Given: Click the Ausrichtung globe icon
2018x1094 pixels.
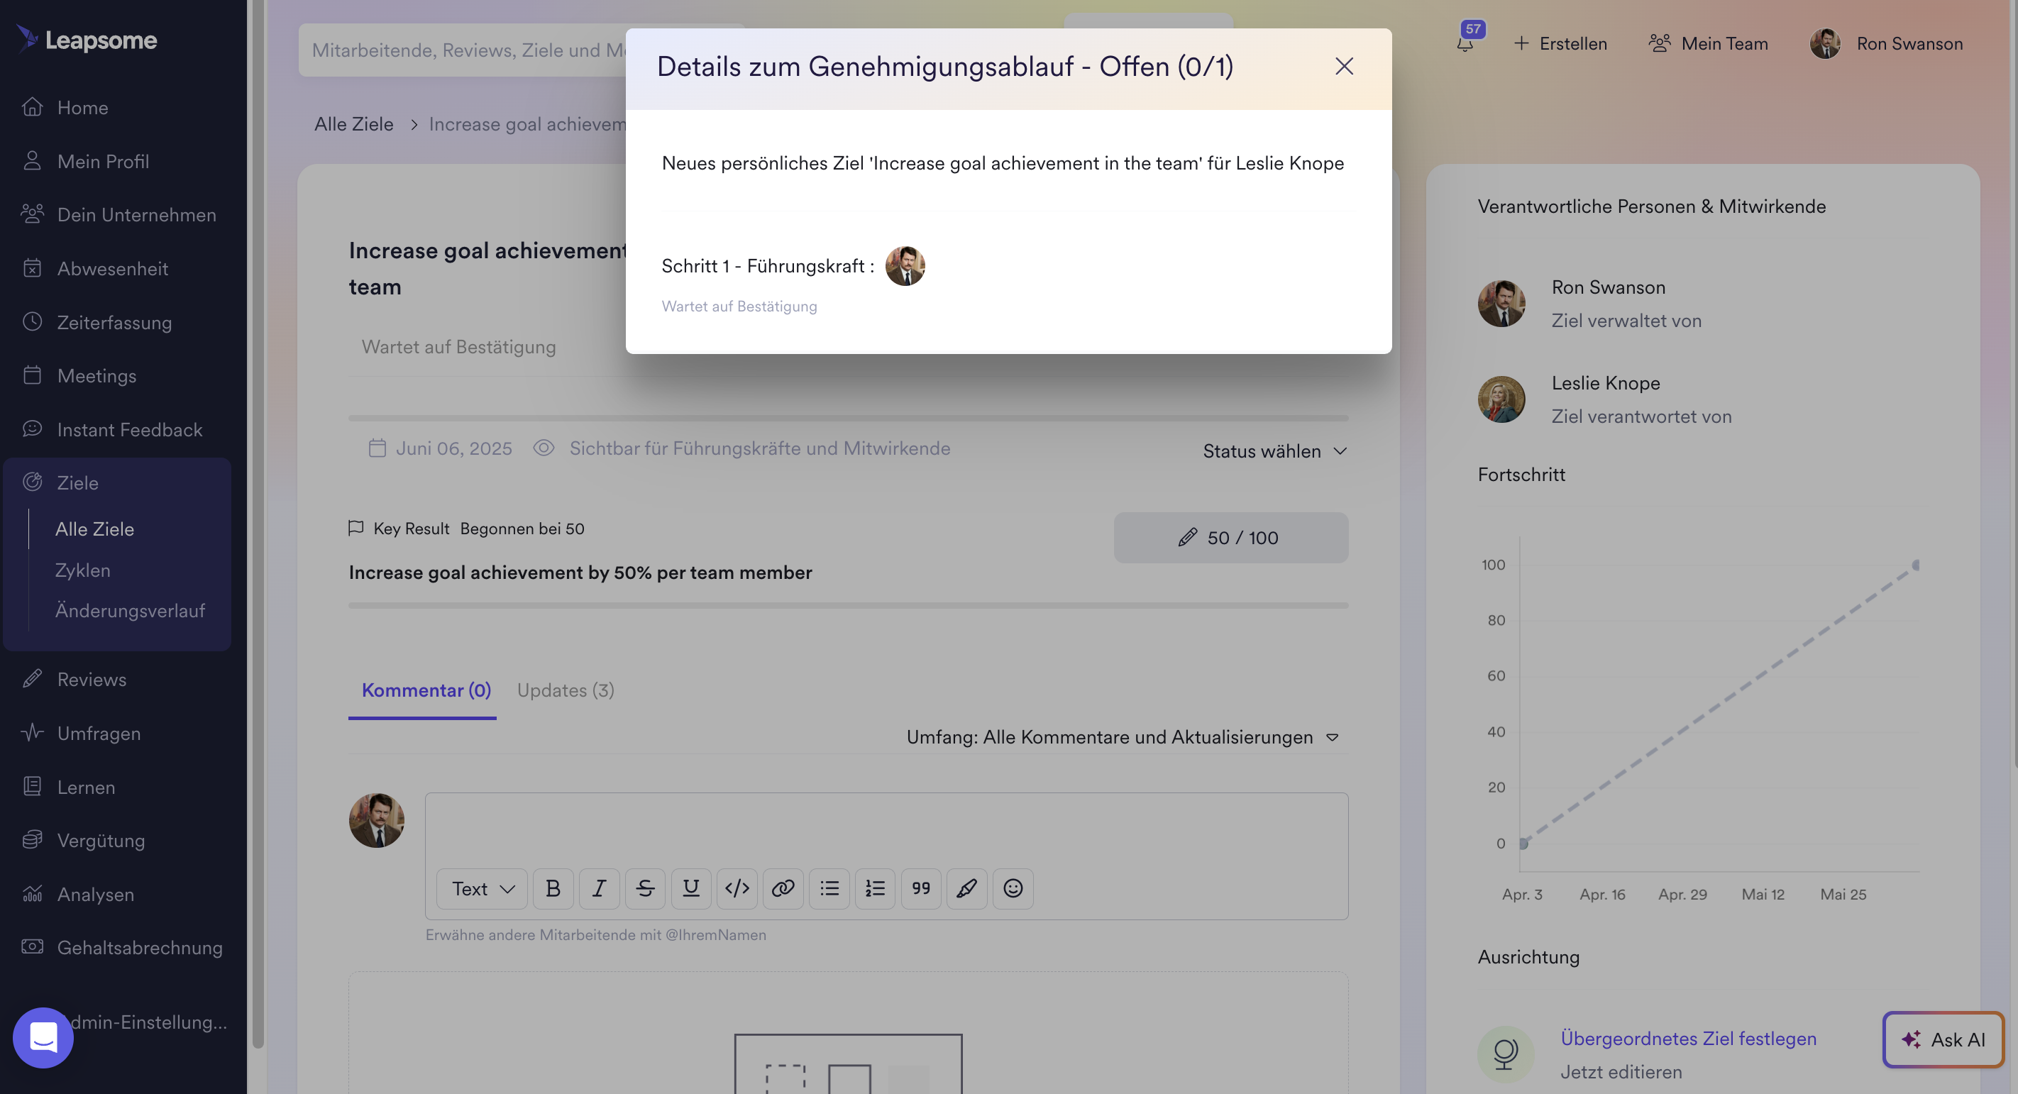Looking at the screenshot, I should 1505,1054.
